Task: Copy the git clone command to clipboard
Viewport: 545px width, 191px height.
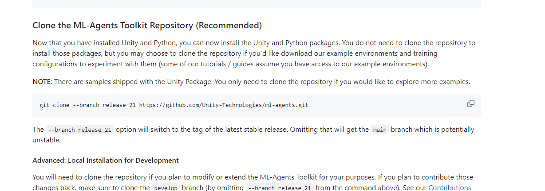Action: (x=471, y=103)
